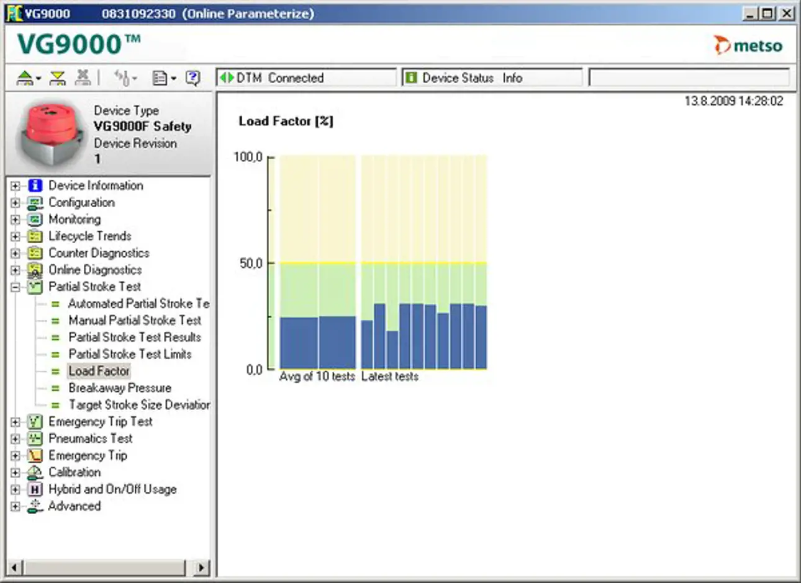
Task: Click the Partial Stroke Test icon
Action: 35,287
